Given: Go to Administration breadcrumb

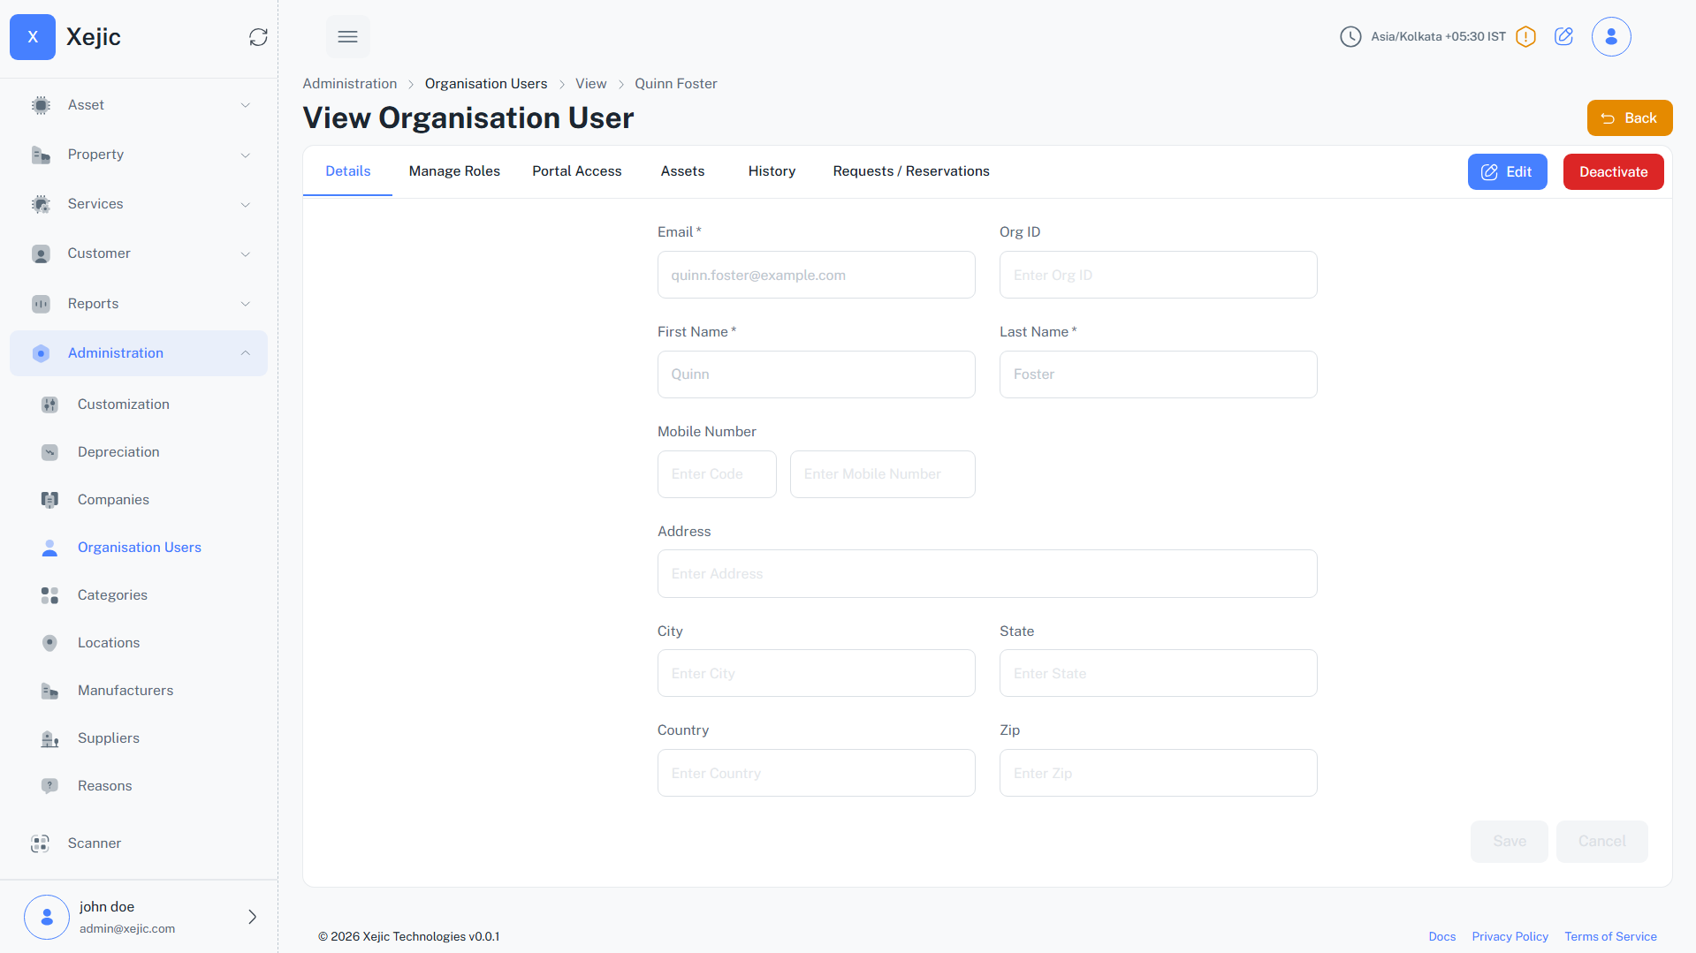Looking at the screenshot, I should 350,84.
